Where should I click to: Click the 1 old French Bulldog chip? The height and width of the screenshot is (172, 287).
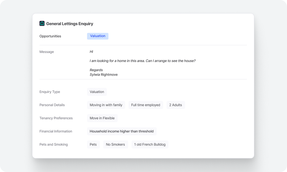pyautogui.click(x=150, y=144)
